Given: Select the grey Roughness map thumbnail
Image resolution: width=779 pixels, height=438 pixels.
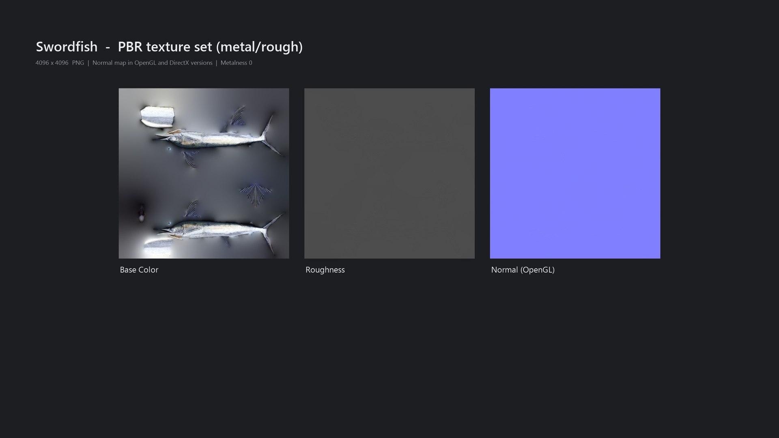Looking at the screenshot, I should pyautogui.click(x=389, y=173).
